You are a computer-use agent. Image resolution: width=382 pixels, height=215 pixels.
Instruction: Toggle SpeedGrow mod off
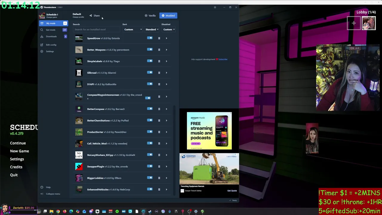pos(150,38)
